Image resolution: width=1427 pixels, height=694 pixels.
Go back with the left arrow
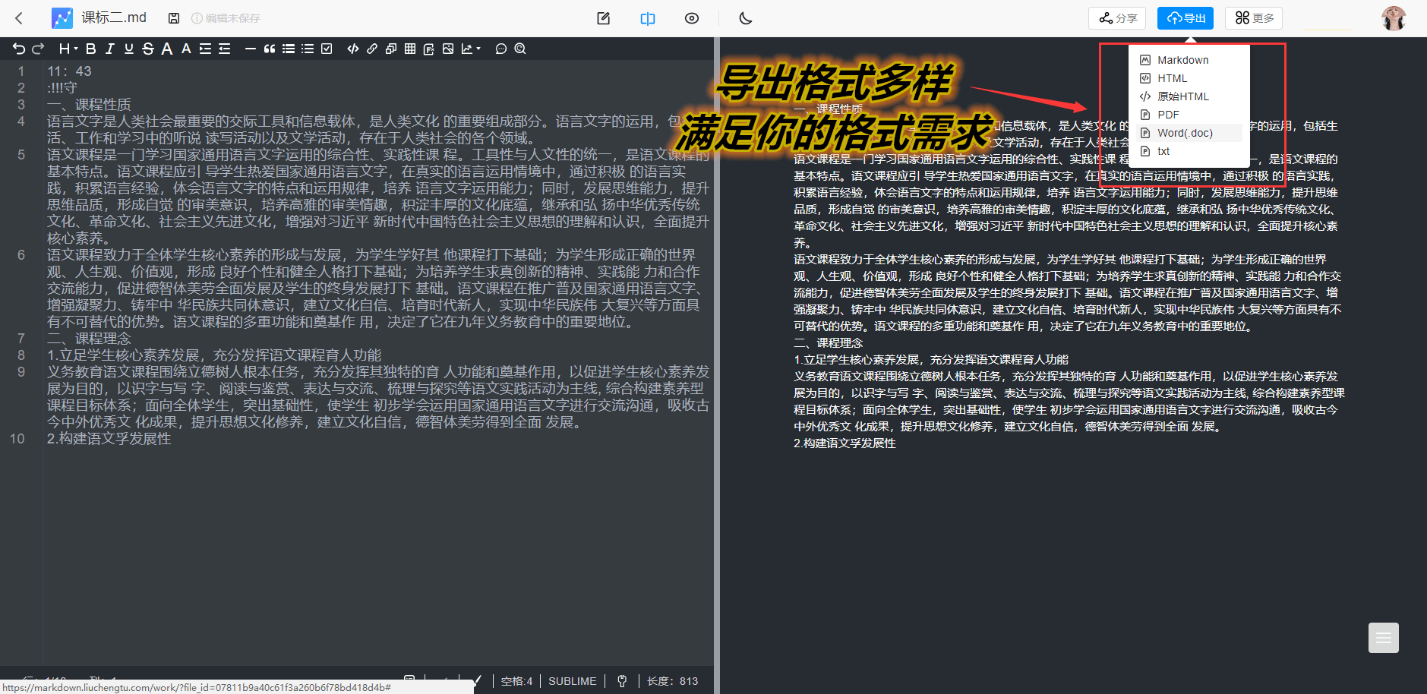point(19,18)
